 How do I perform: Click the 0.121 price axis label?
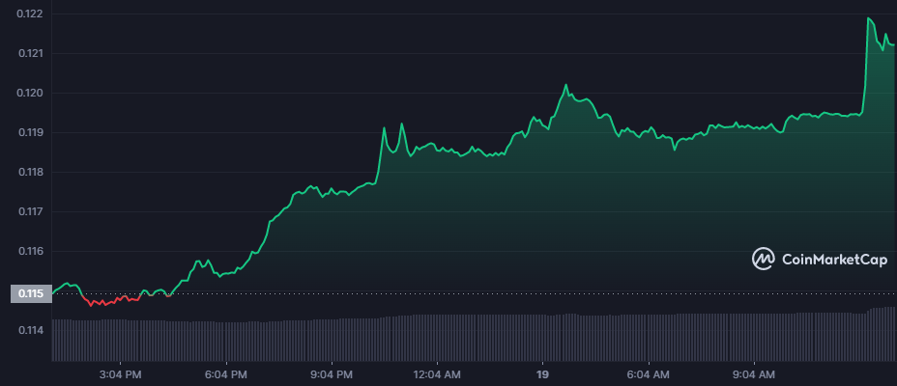coord(30,54)
